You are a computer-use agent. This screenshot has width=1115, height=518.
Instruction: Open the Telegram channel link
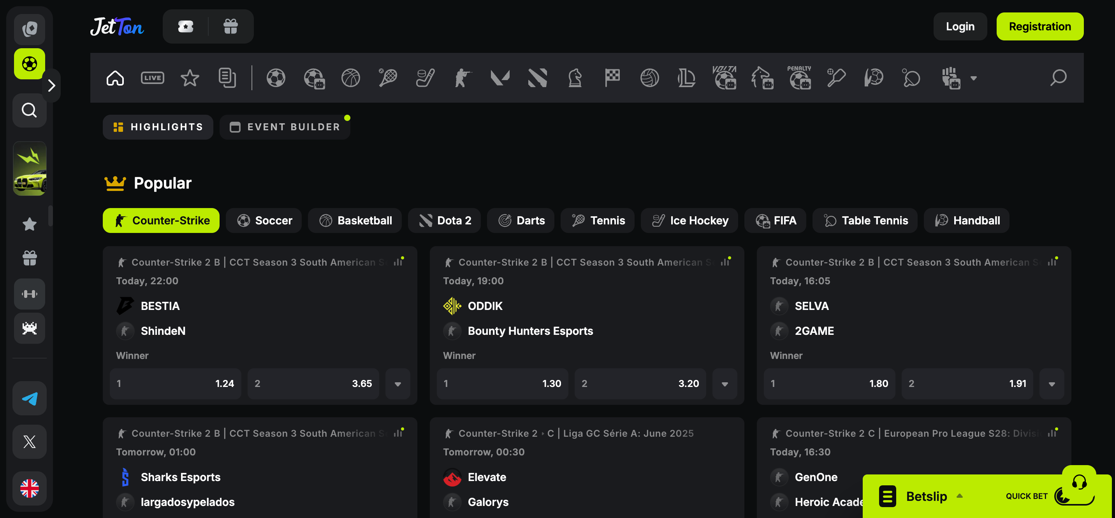point(30,398)
